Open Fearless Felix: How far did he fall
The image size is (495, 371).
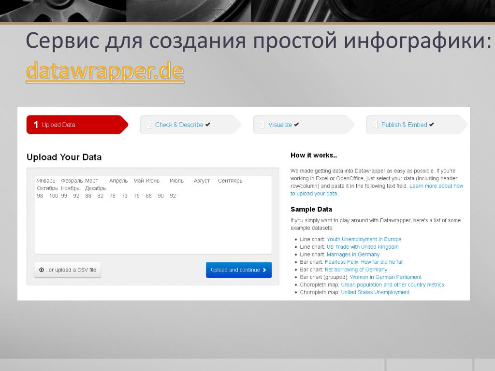tap(364, 262)
